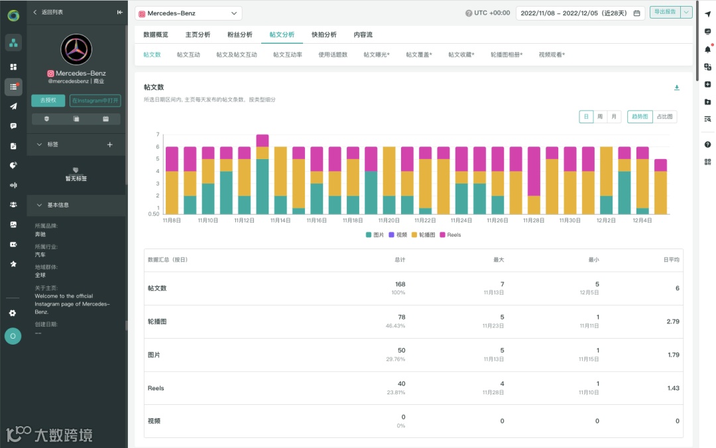This screenshot has height=448, width=716.
Task: Open the image gallery icon in left sidebar
Action: 13,224
